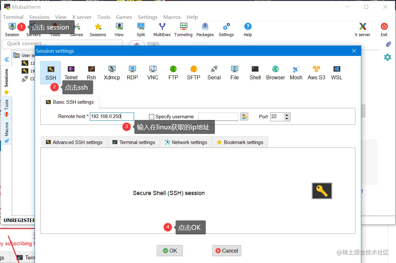Start the X server icon
Screen dimensions: 396x263
[x=362, y=30]
